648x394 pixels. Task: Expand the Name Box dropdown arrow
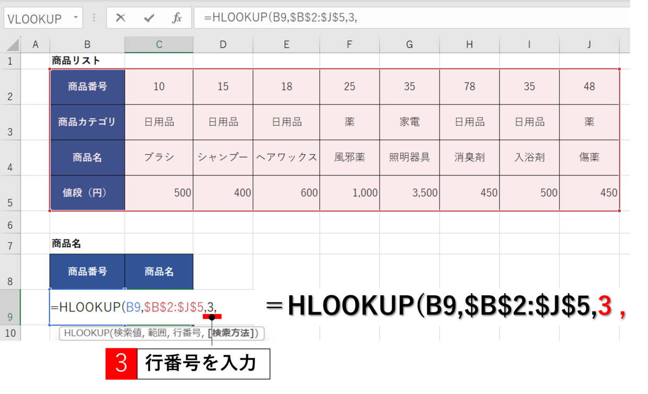coord(76,18)
